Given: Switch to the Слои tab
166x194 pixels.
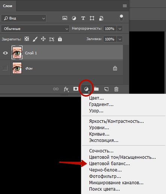Looking at the screenshot, I should pos(7,6).
